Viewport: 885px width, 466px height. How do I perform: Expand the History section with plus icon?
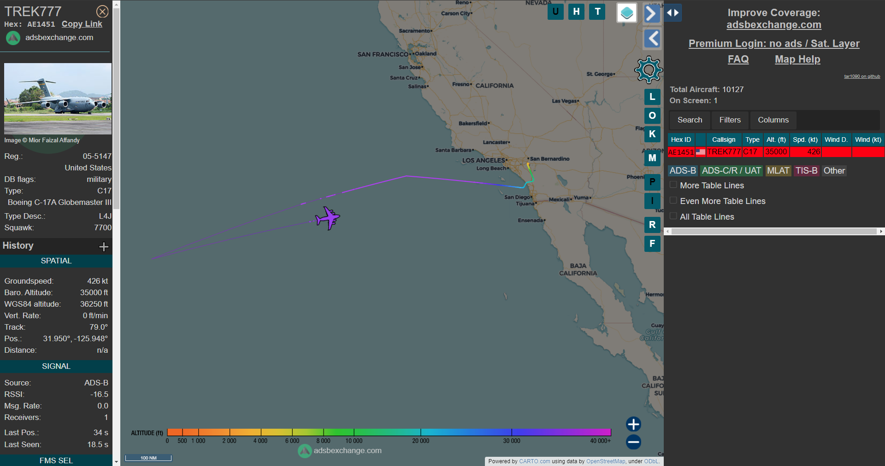pyautogui.click(x=104, y=247)
